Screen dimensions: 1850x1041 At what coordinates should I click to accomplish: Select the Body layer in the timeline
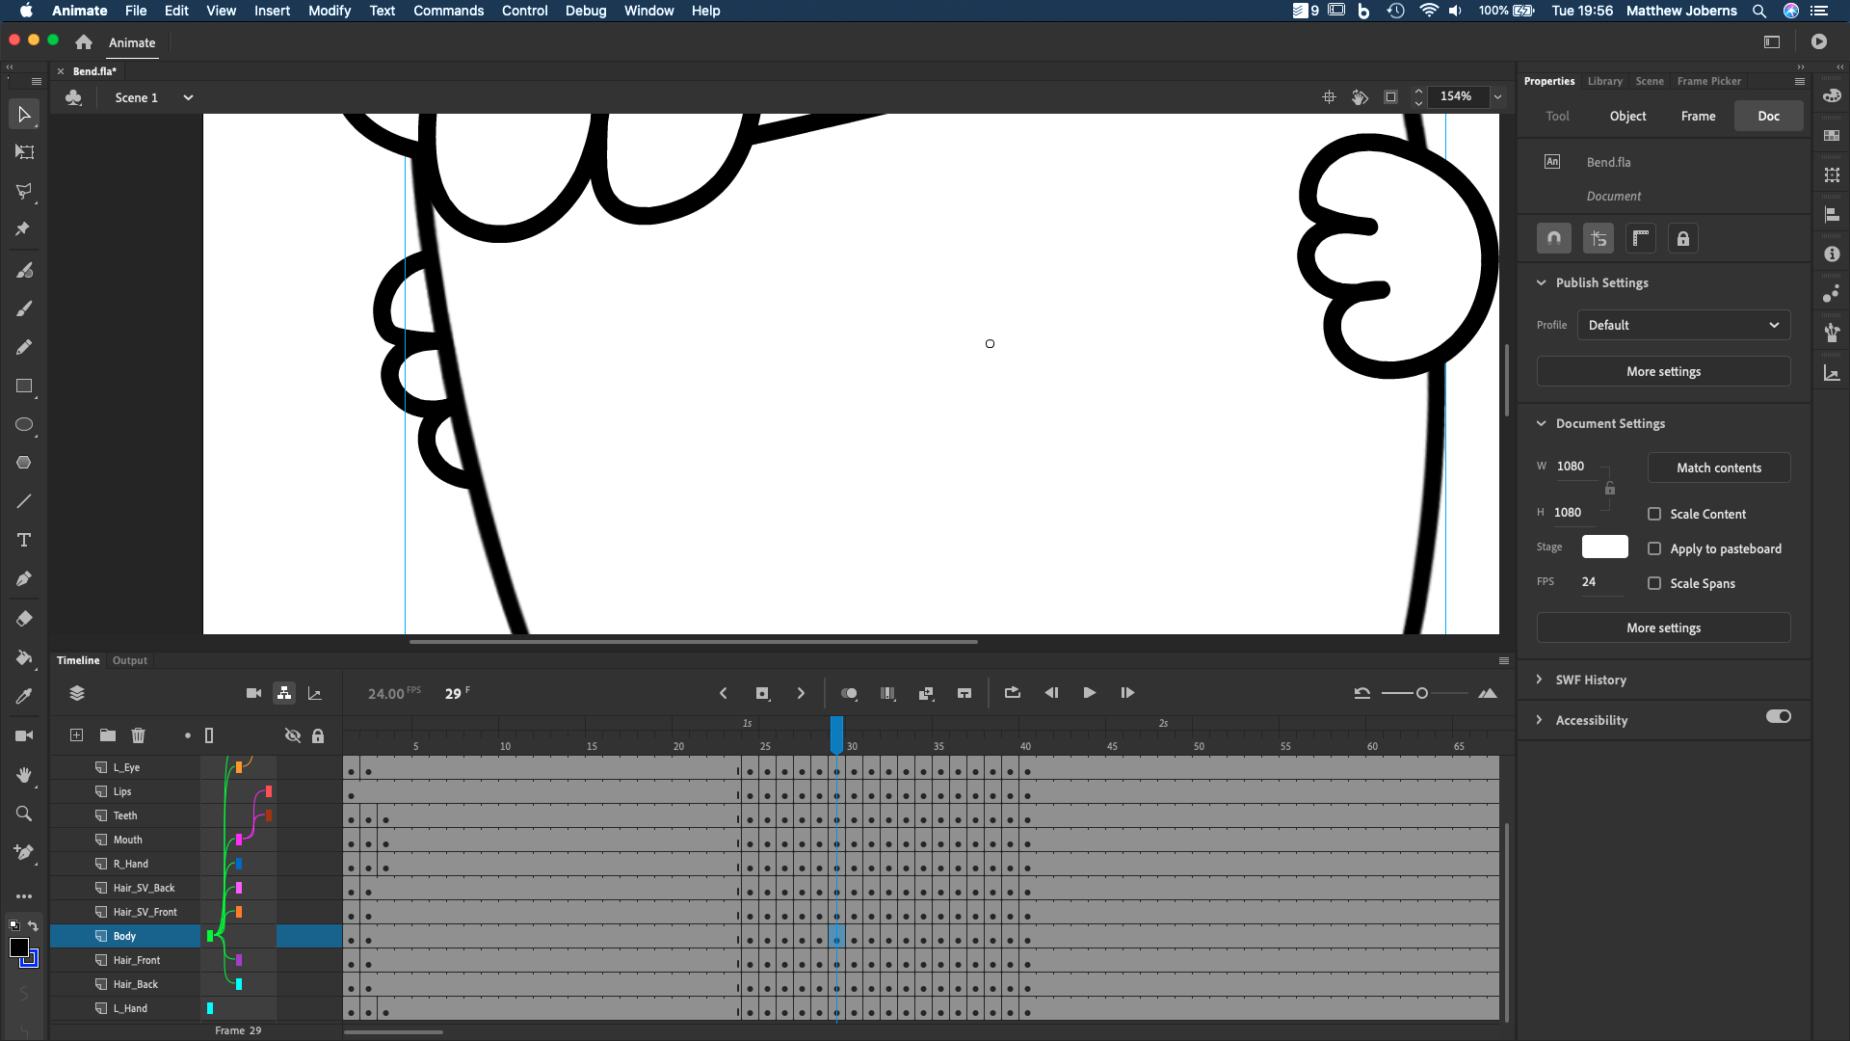[123, 935]
